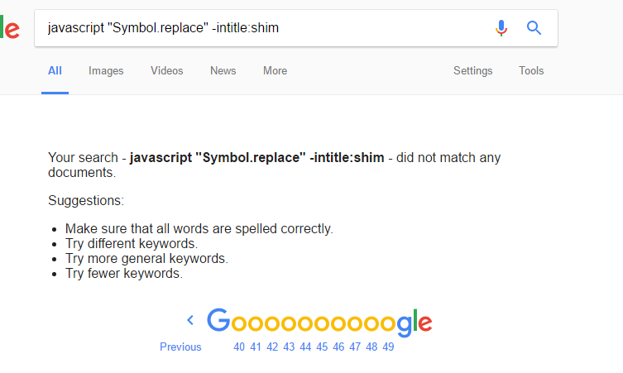
Task: Open results page 42
Action: click(x=272, y=347)
